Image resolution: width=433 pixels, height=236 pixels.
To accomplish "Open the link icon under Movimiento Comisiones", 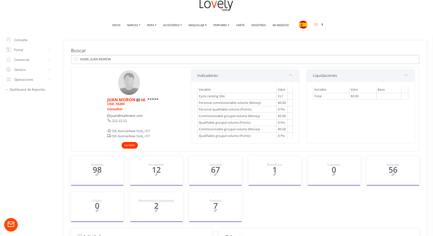I will point(156,210).
